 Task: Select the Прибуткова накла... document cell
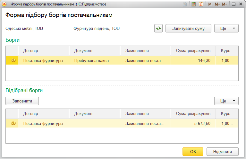coord(95,60)
